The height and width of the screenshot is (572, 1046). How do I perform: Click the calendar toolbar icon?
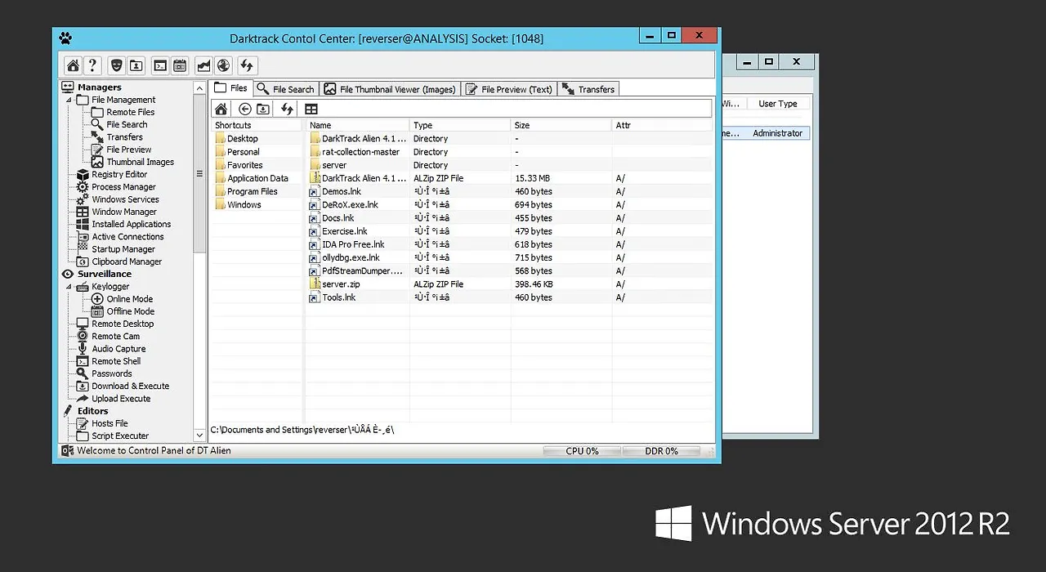coord(181,65)
